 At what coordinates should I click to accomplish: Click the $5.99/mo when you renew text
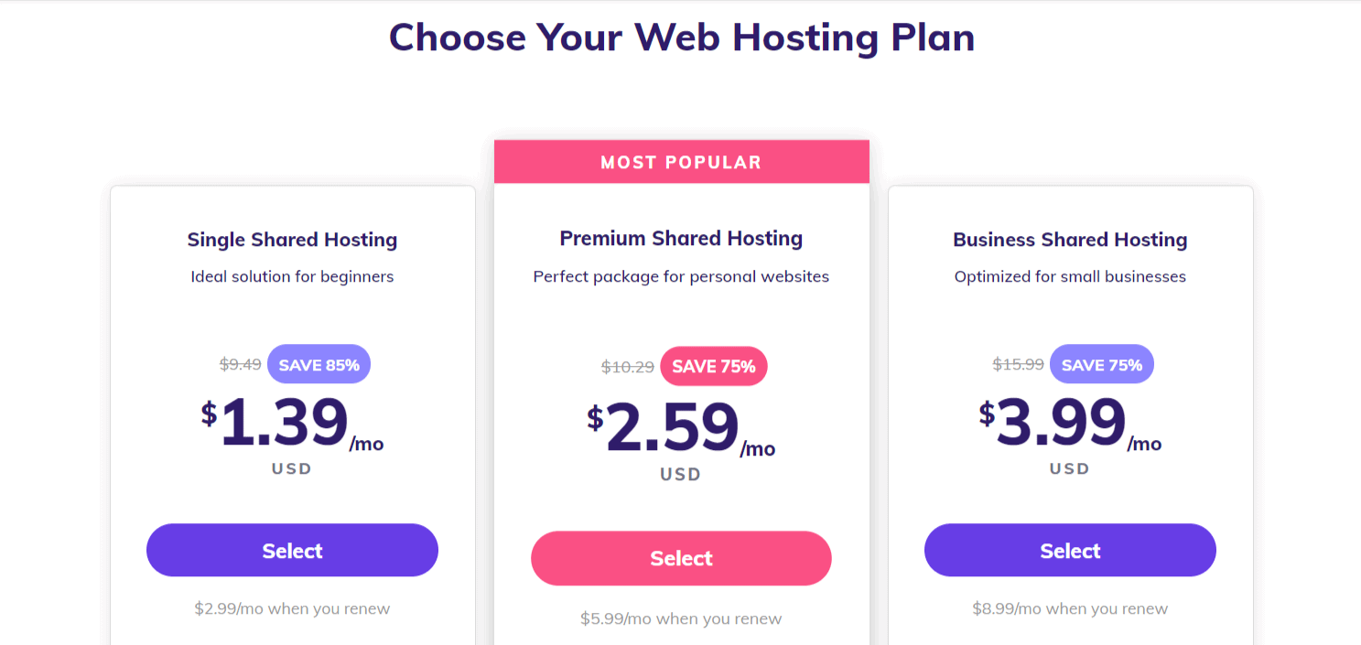tap(681, 618)
